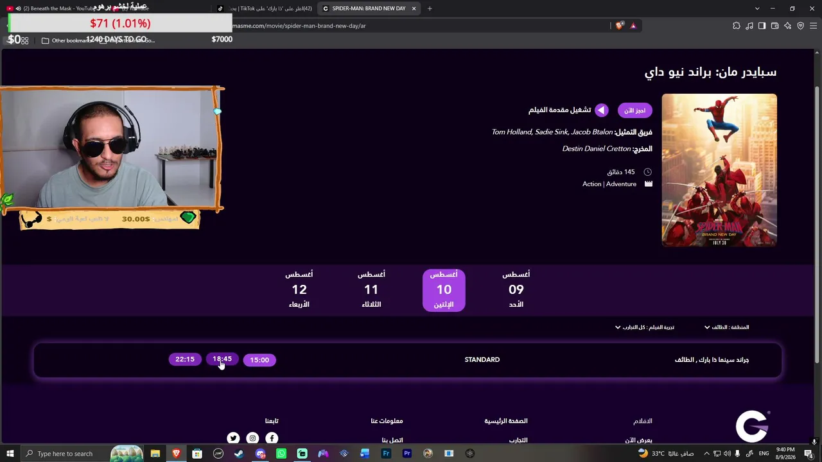The height and width of the screenshot is (462, 822).
Task: Switch to the TikTok browser tab
Action: click(265, 8)
